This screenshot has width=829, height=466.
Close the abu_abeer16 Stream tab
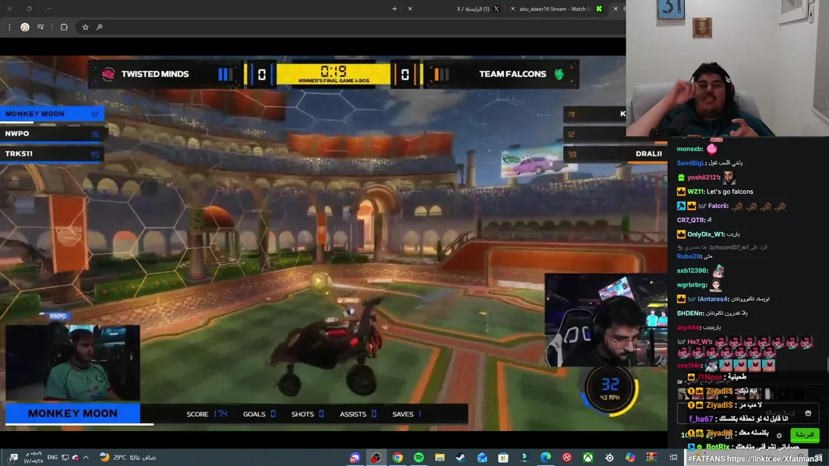(513, 9)
